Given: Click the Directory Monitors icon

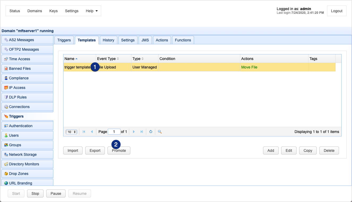Looking at the screenshot, I should tap(6, 164).
